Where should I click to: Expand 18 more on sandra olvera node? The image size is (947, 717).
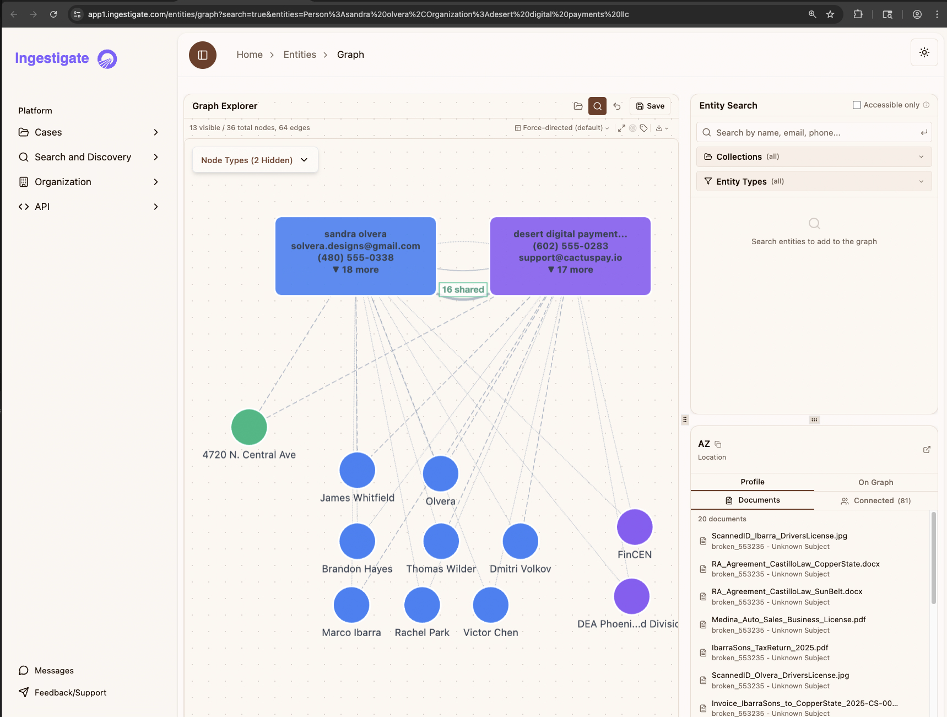tap(355, 269)
